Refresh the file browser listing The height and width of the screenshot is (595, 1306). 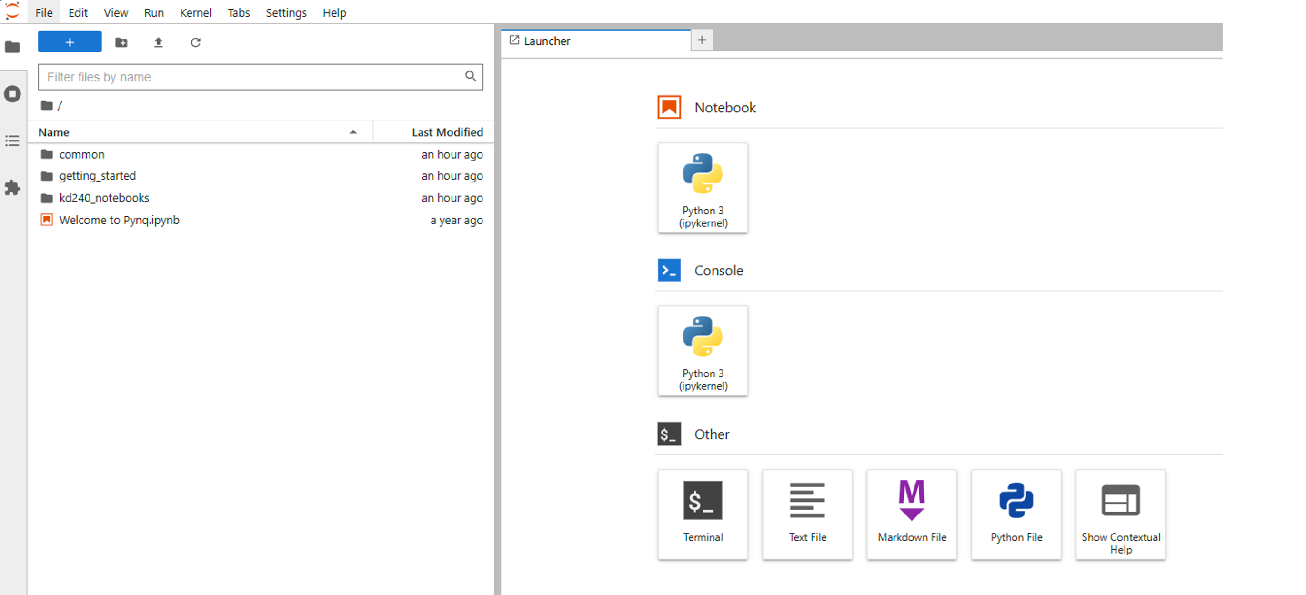[196, 42]
